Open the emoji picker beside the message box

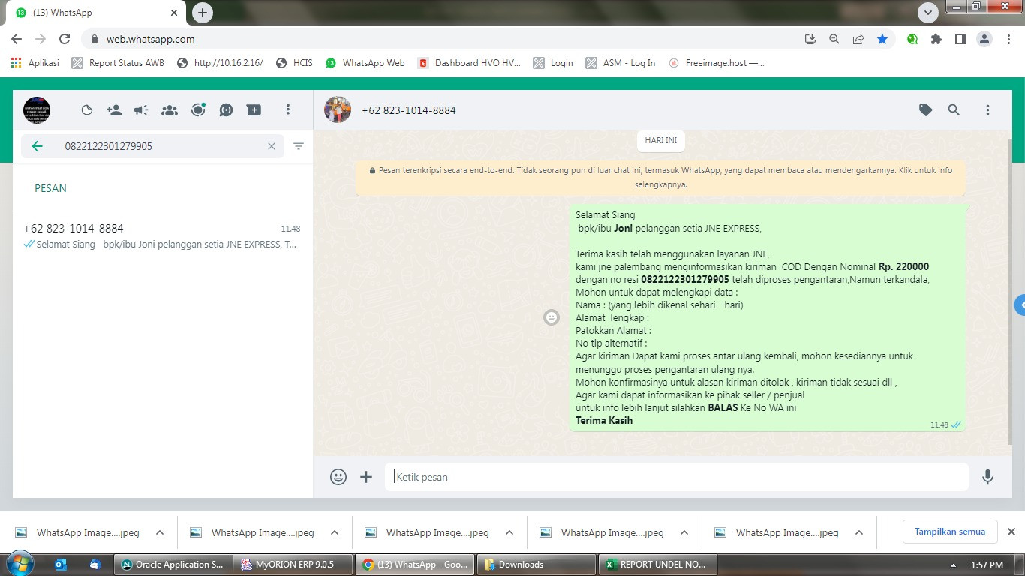point(338,477)
